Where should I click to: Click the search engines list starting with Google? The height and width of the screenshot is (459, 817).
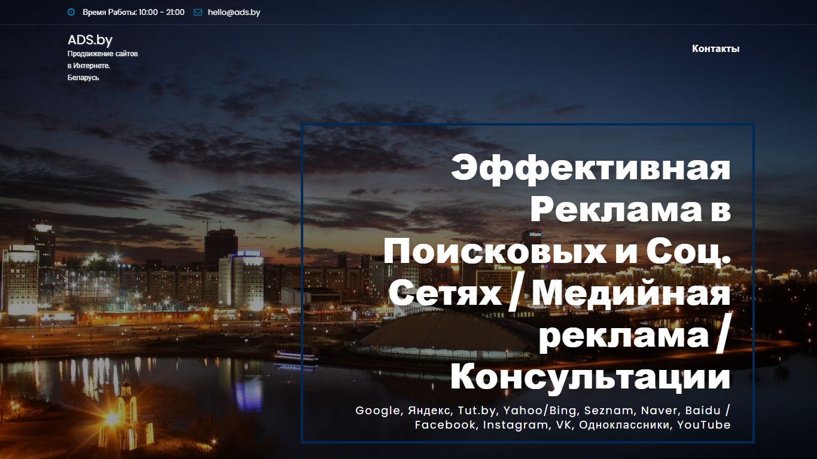pos(543,411)
